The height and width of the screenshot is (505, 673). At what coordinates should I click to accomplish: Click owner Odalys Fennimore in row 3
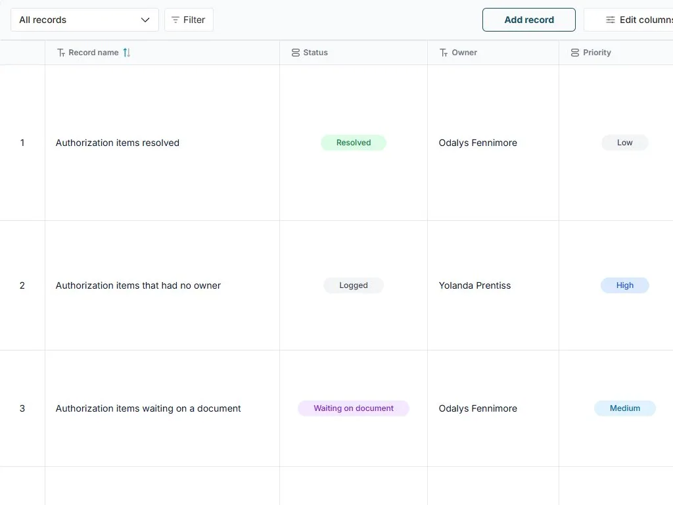coord(478,408)
